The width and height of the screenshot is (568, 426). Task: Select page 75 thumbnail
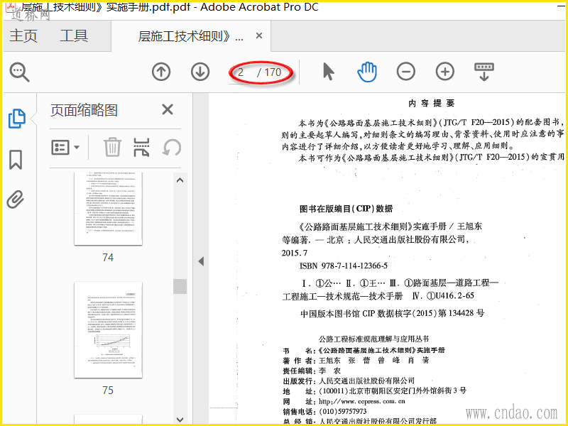108,330
